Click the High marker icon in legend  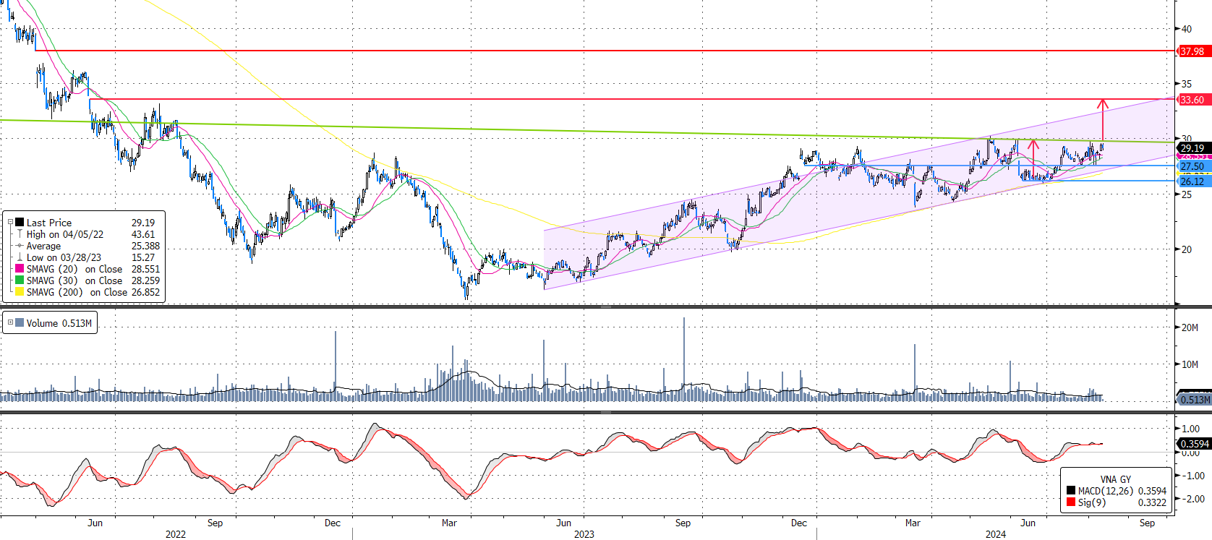click(x=20, y=234)
